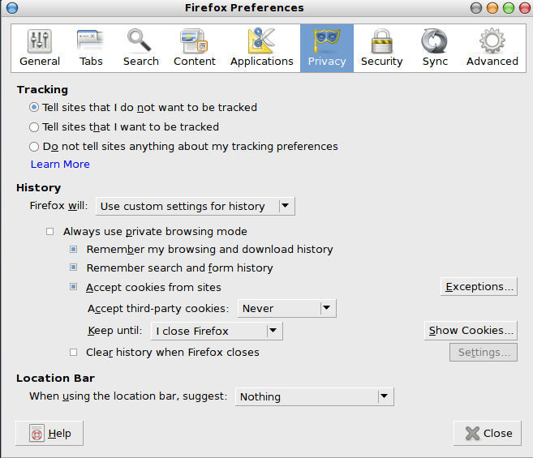The width and height of the screenshot is (533, 458).
Task: Open the 'Firefox will' history dropdown
Action: point(196,206)
